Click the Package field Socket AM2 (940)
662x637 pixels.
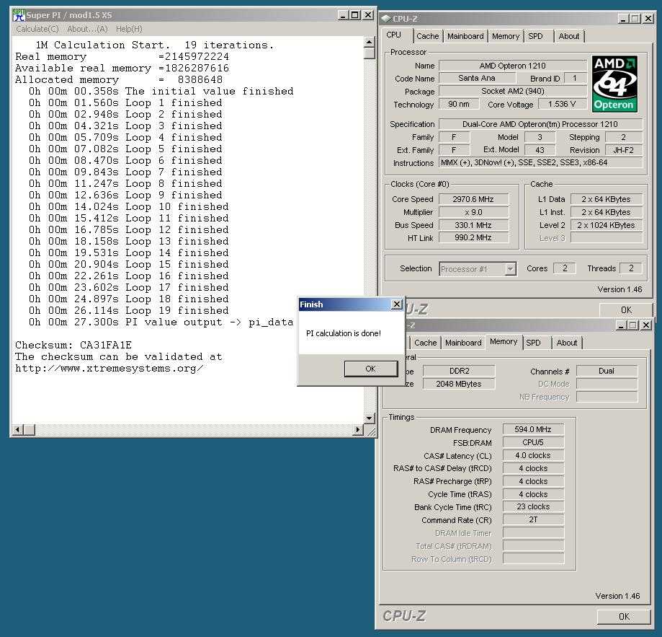[x=513, y=92]
